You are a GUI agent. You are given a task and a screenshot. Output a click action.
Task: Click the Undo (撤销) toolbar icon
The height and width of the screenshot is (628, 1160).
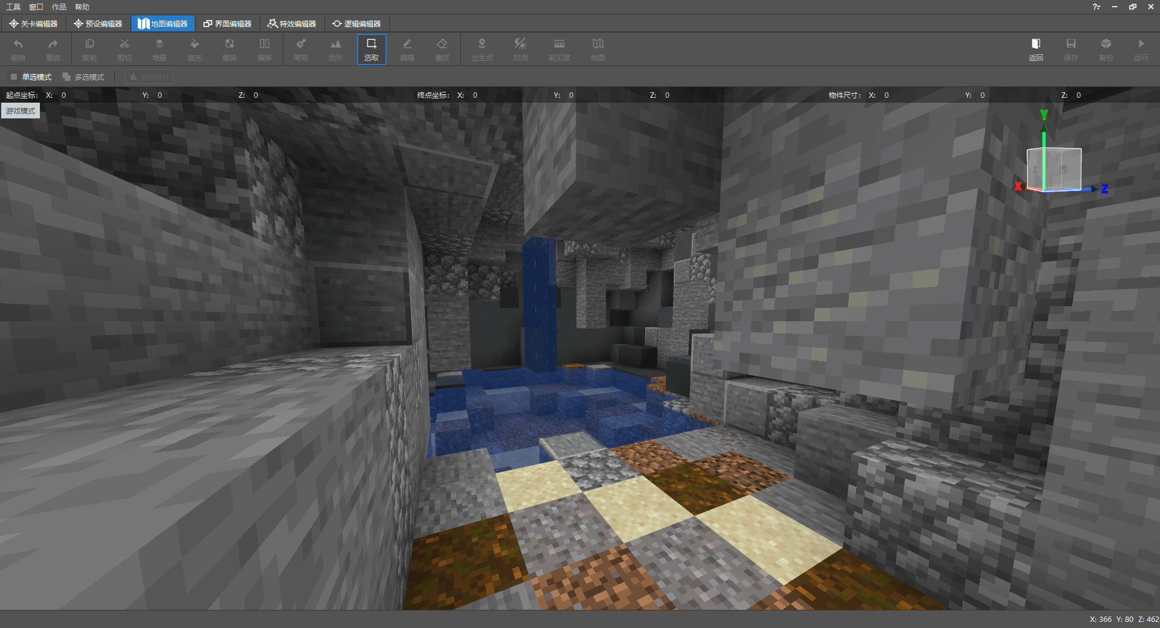coord(18,49)
